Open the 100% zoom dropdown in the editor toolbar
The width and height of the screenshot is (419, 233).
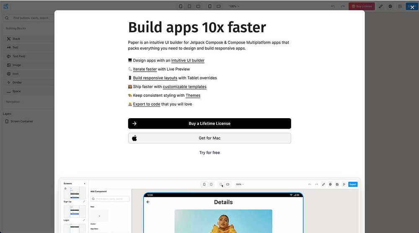click(234, 6)
